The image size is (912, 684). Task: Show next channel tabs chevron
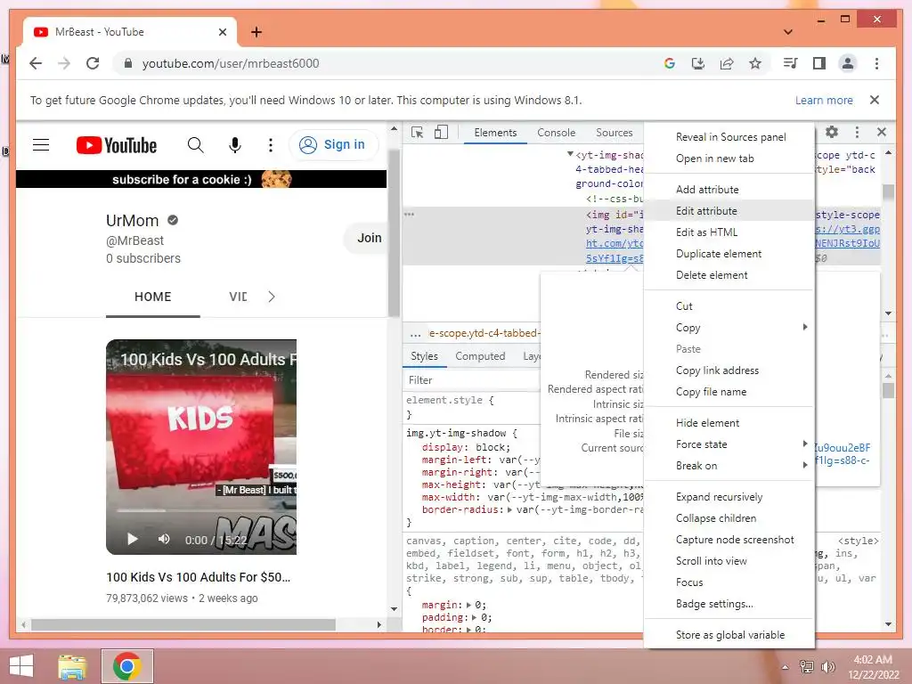271,297
